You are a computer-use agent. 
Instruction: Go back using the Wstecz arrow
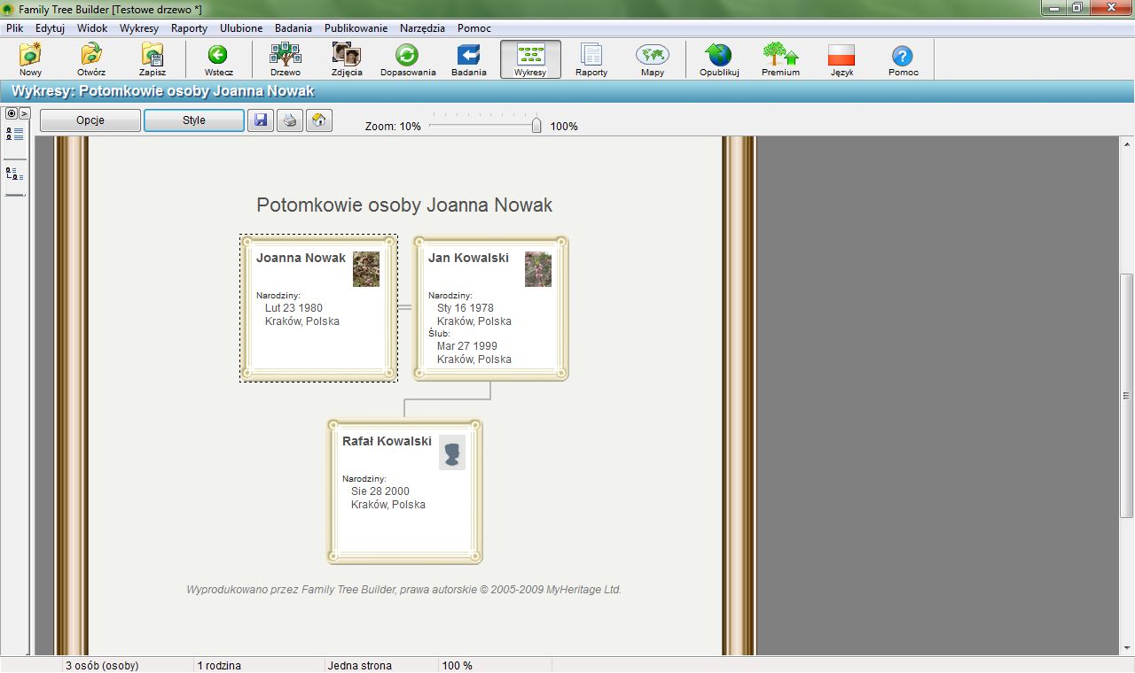coord(218,59)
